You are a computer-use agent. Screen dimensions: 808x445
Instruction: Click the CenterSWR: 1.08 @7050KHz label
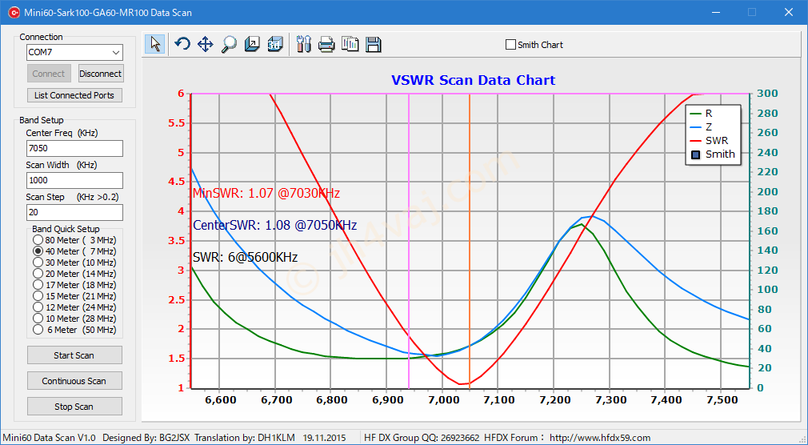[x=274, y=226]
